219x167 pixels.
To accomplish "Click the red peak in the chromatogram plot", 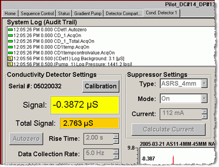I will pyautogui.click(x=173, y=160).
